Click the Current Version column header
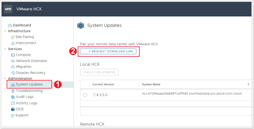This screenshot has width=254, height=129. 103,85
